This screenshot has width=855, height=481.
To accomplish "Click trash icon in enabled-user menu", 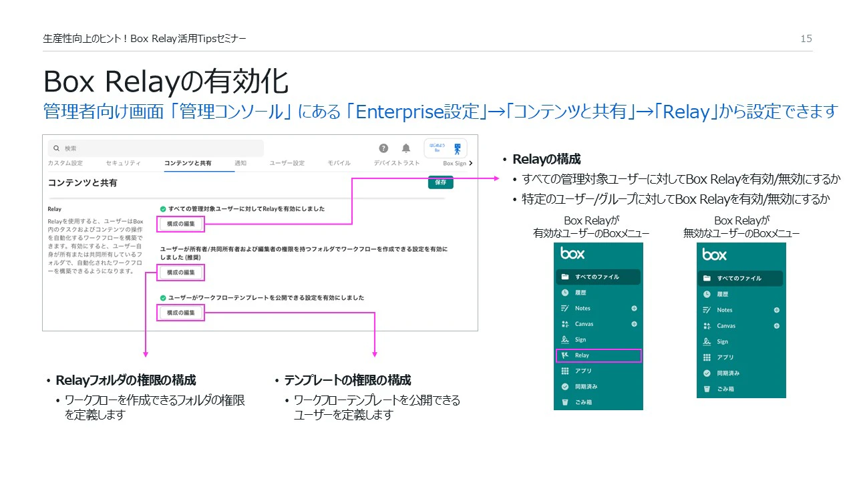I will pos(565,402).
